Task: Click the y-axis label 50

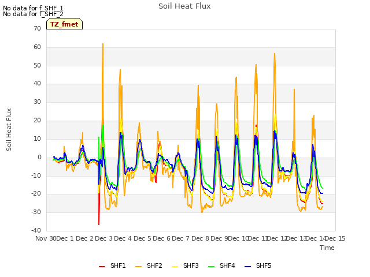Action: point(37,65)
